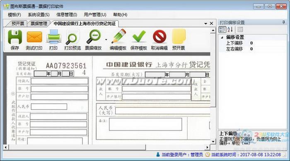Click the 付款人 field on left stub

tap(60, 81)
